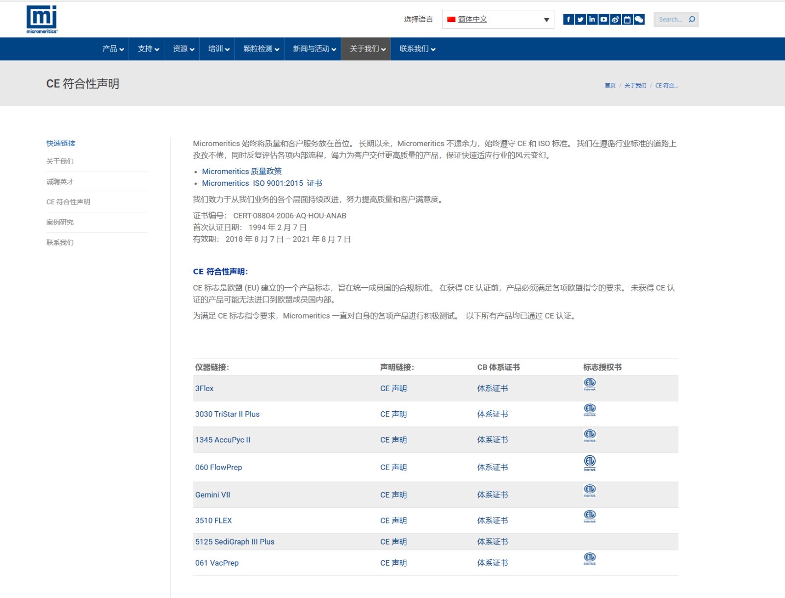Open the 关于我们 menu in navigation bar

[x=367, y=49]
